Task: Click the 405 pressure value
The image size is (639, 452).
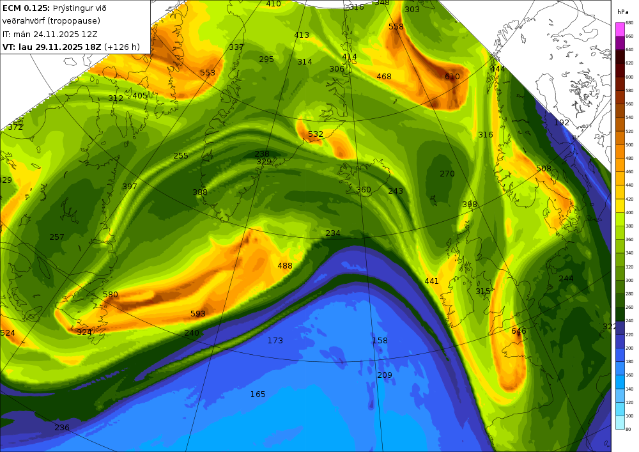Action: [140, 96]
